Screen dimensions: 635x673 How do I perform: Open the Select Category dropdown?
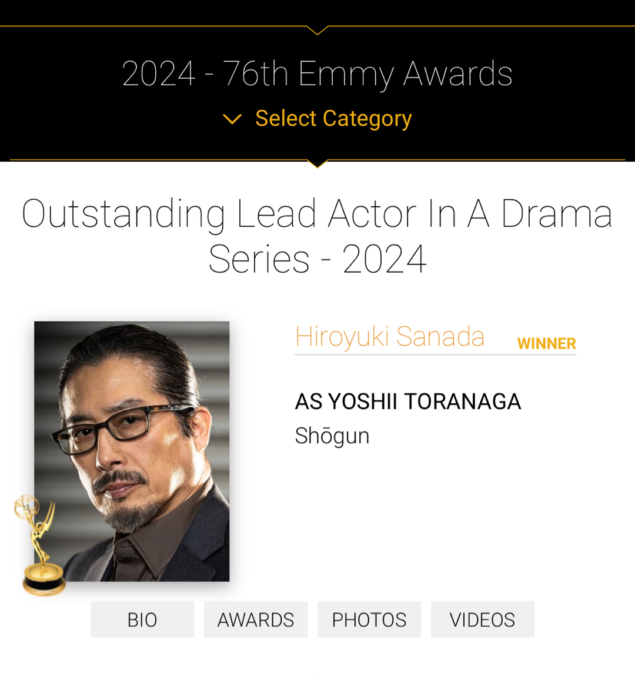tap(333, 119)
